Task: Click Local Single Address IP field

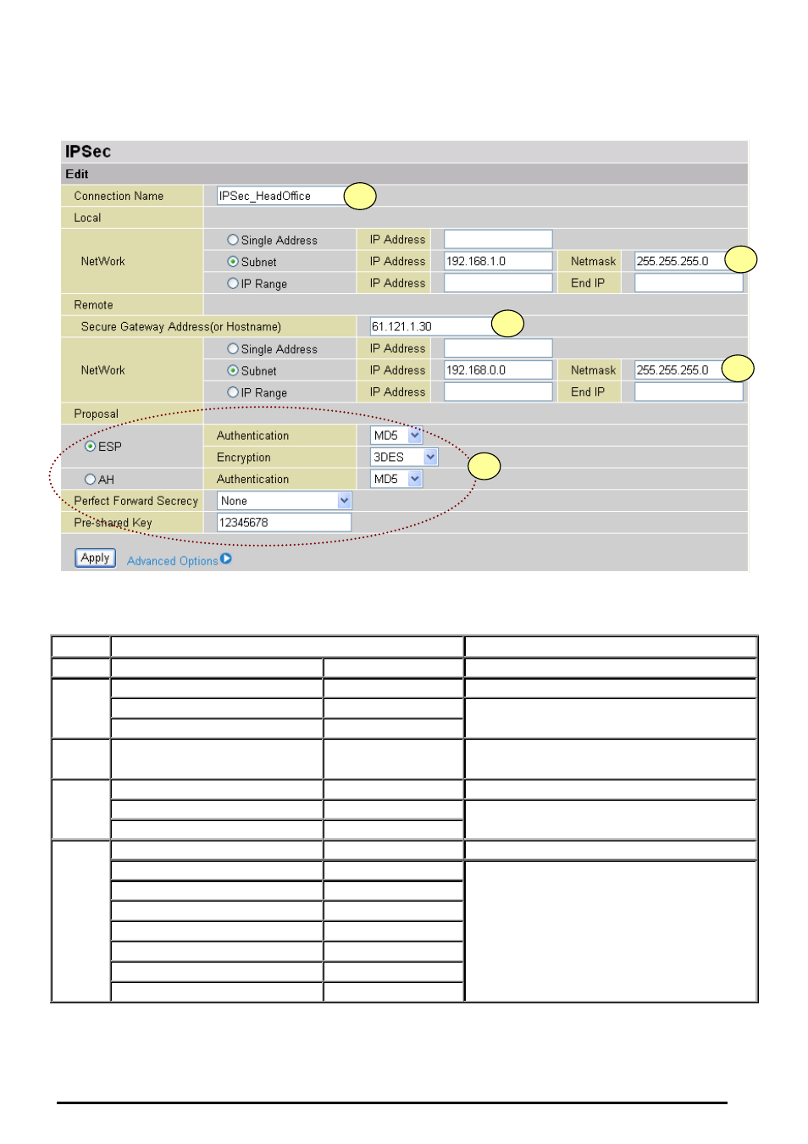Action: (x=498, y=239)
